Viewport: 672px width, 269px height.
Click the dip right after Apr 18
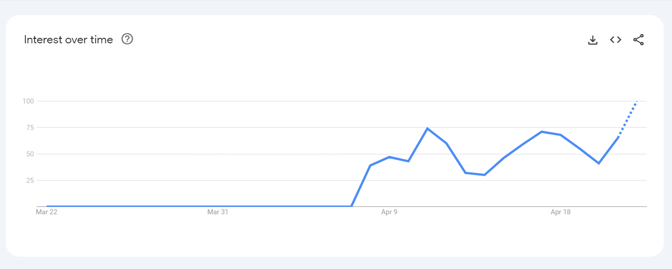click(598, 163)
